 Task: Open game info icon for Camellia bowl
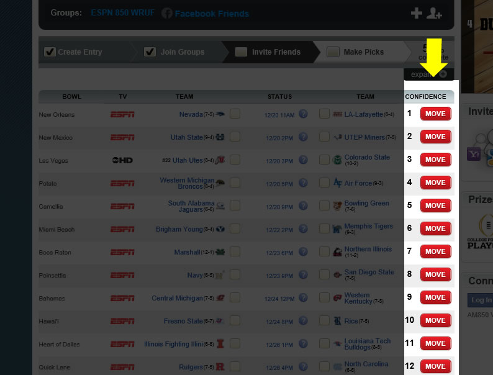pyautogui.click(x=303, y=206)
